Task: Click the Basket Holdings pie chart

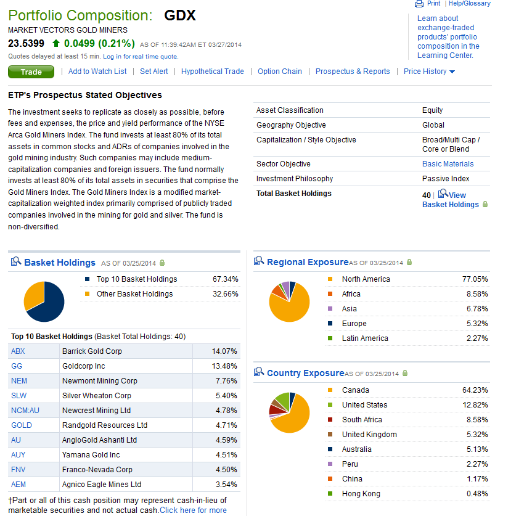Action: point(44,301)
